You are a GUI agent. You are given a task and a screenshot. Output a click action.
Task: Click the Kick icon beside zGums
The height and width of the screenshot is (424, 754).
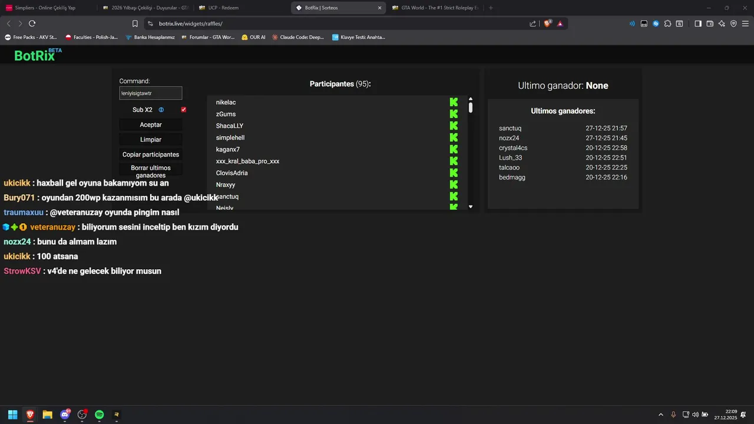454,114
